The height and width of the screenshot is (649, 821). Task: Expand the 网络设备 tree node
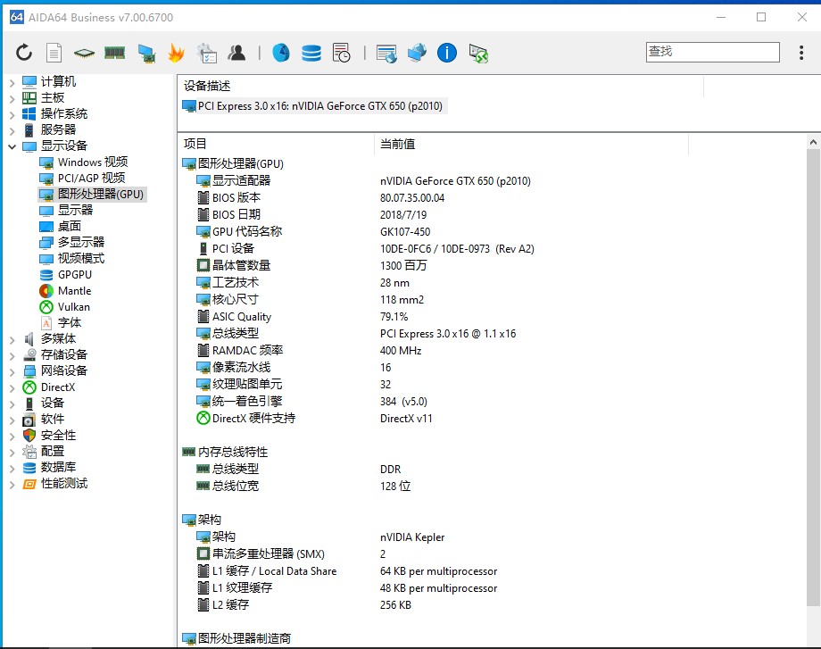[x=12, y=372]
